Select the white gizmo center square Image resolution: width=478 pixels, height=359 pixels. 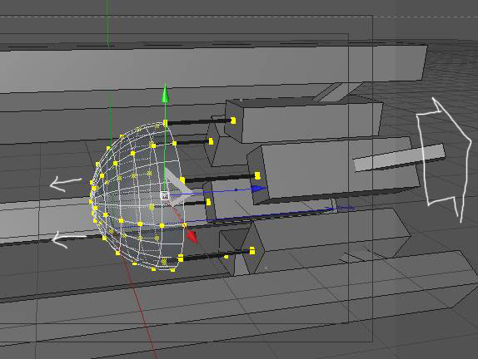click(x=165, y=196)
